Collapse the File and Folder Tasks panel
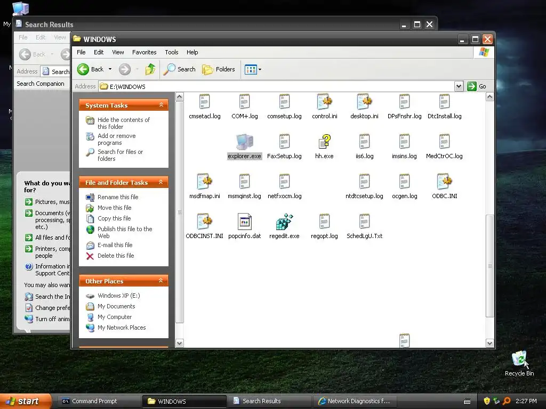Screen dimensions: 546x409 click(161, 182)
